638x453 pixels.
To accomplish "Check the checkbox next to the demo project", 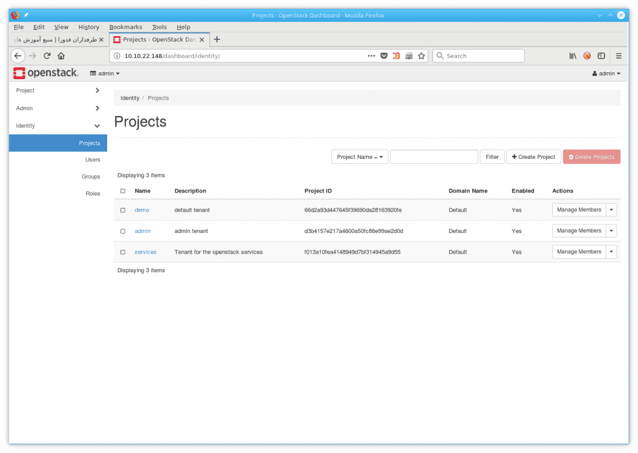I will (123, 210).
